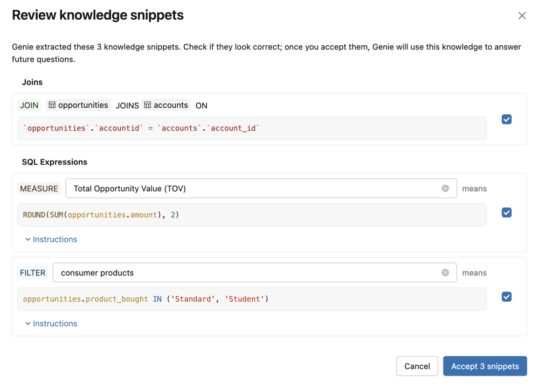
Task: Clear the "Total Opportunity Value (TOV)" field
Action: coord(446,188)
